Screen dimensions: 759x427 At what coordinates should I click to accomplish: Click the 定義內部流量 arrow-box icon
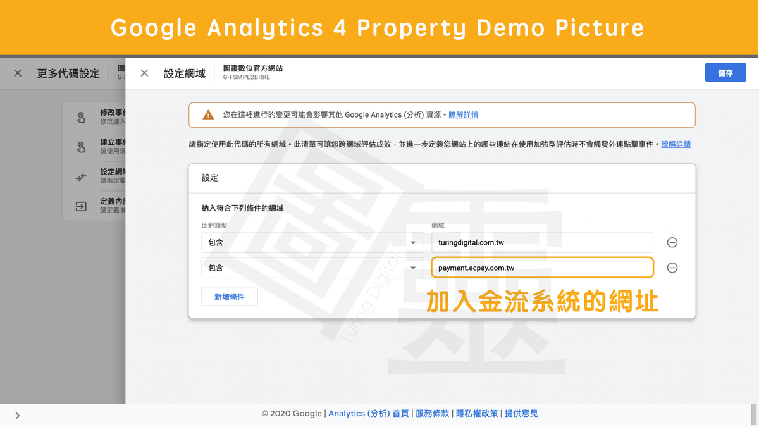(81, 206)
